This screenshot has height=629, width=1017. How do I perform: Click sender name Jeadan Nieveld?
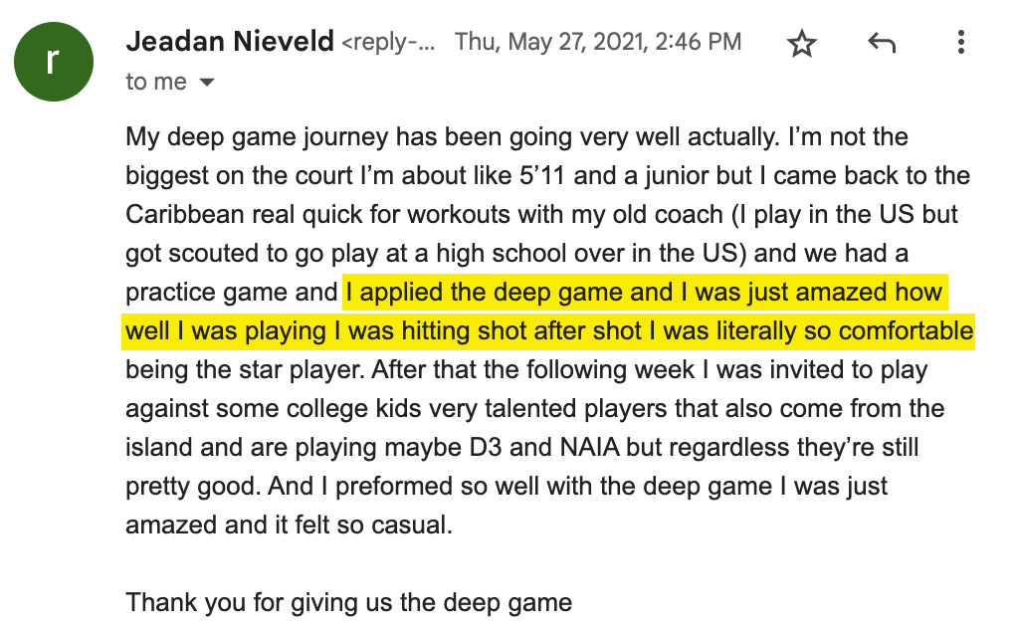pyautogui.click(x=229, y=43)
